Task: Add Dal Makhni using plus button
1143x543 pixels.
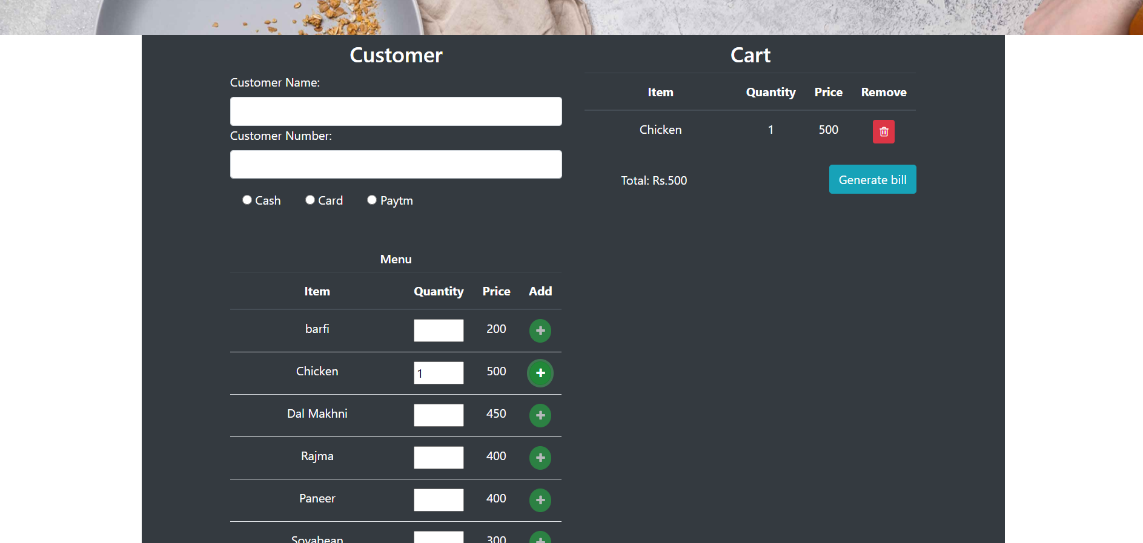Action: (x=540, y=415)
